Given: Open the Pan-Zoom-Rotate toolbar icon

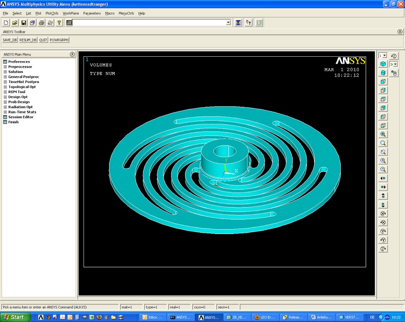Looking at the screenshot, I should [x=32, y=23].
